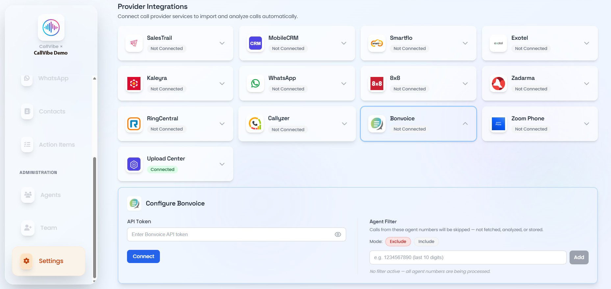Viewport: 611px width, 289px height.
Task: Expand the Kaleyra card chevron
Action: [222, 84]
